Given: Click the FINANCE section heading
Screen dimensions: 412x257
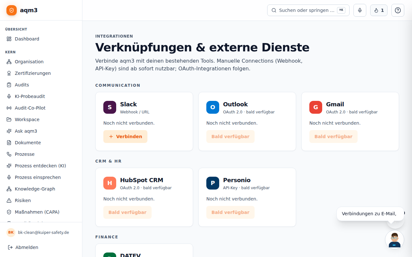Looking at the screenshot, I should click(107, 237).
